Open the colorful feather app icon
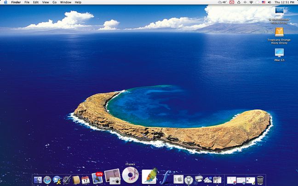This screenshot has height=186, width=298. (150, 176)
